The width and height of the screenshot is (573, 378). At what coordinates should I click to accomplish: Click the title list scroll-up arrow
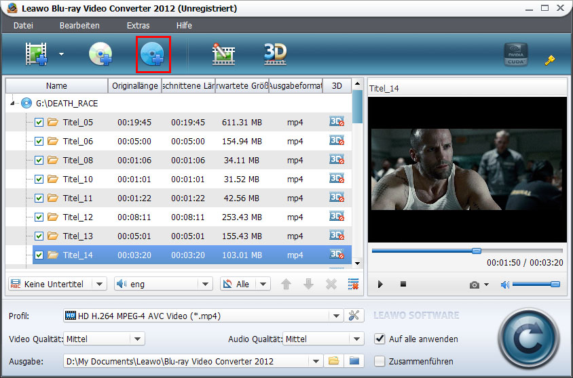pos(357,83)
